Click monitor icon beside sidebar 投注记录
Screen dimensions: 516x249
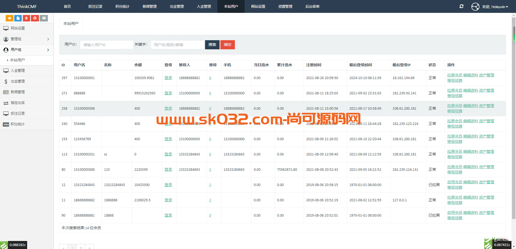click(x=6, y=114)
